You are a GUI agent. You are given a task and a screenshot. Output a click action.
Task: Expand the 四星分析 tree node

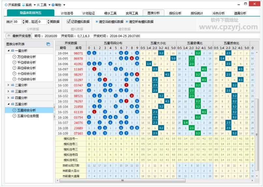tap(8, 98)
